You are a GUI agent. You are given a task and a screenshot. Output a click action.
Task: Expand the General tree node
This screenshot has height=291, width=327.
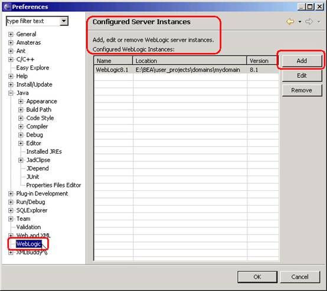pyautogui.click(x=11, y=34)
